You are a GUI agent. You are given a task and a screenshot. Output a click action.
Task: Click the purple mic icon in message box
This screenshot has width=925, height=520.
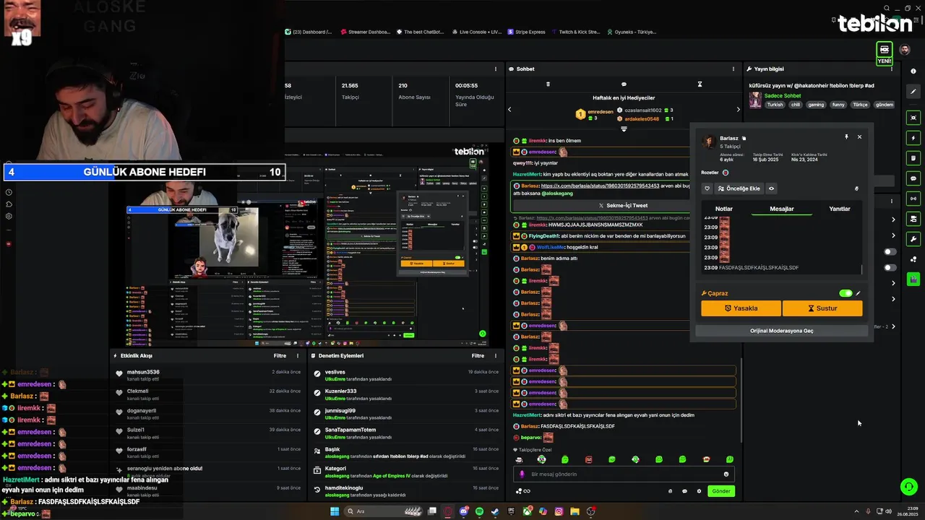pos(522,474)
